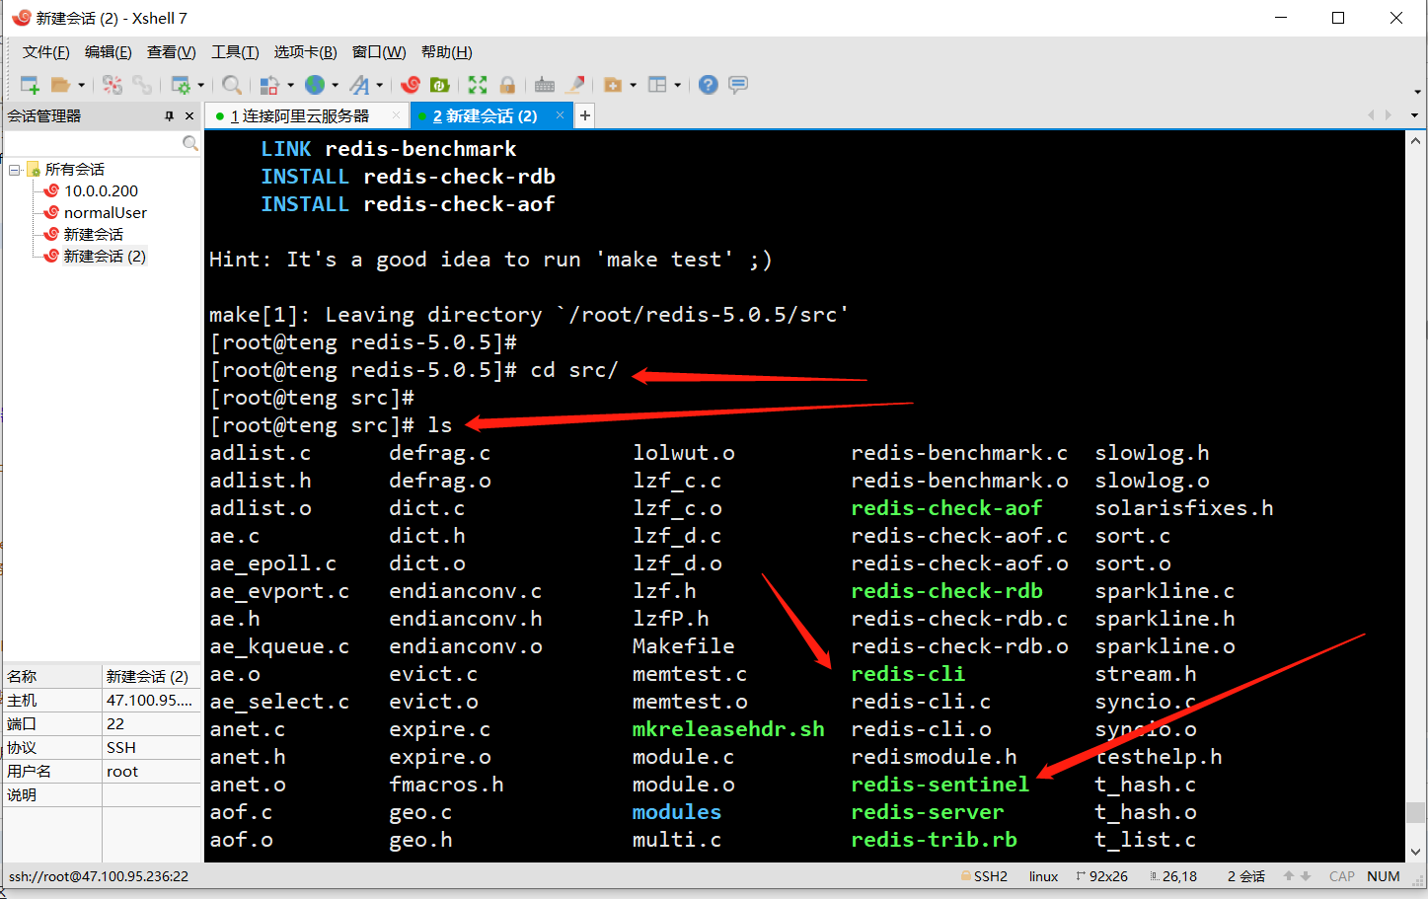Viewport: 1428px width, 899px height.
Task: Open the 文件(F) menu
Action: 45,52
